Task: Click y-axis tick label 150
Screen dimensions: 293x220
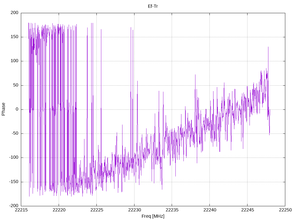Action: coord(15,37)
